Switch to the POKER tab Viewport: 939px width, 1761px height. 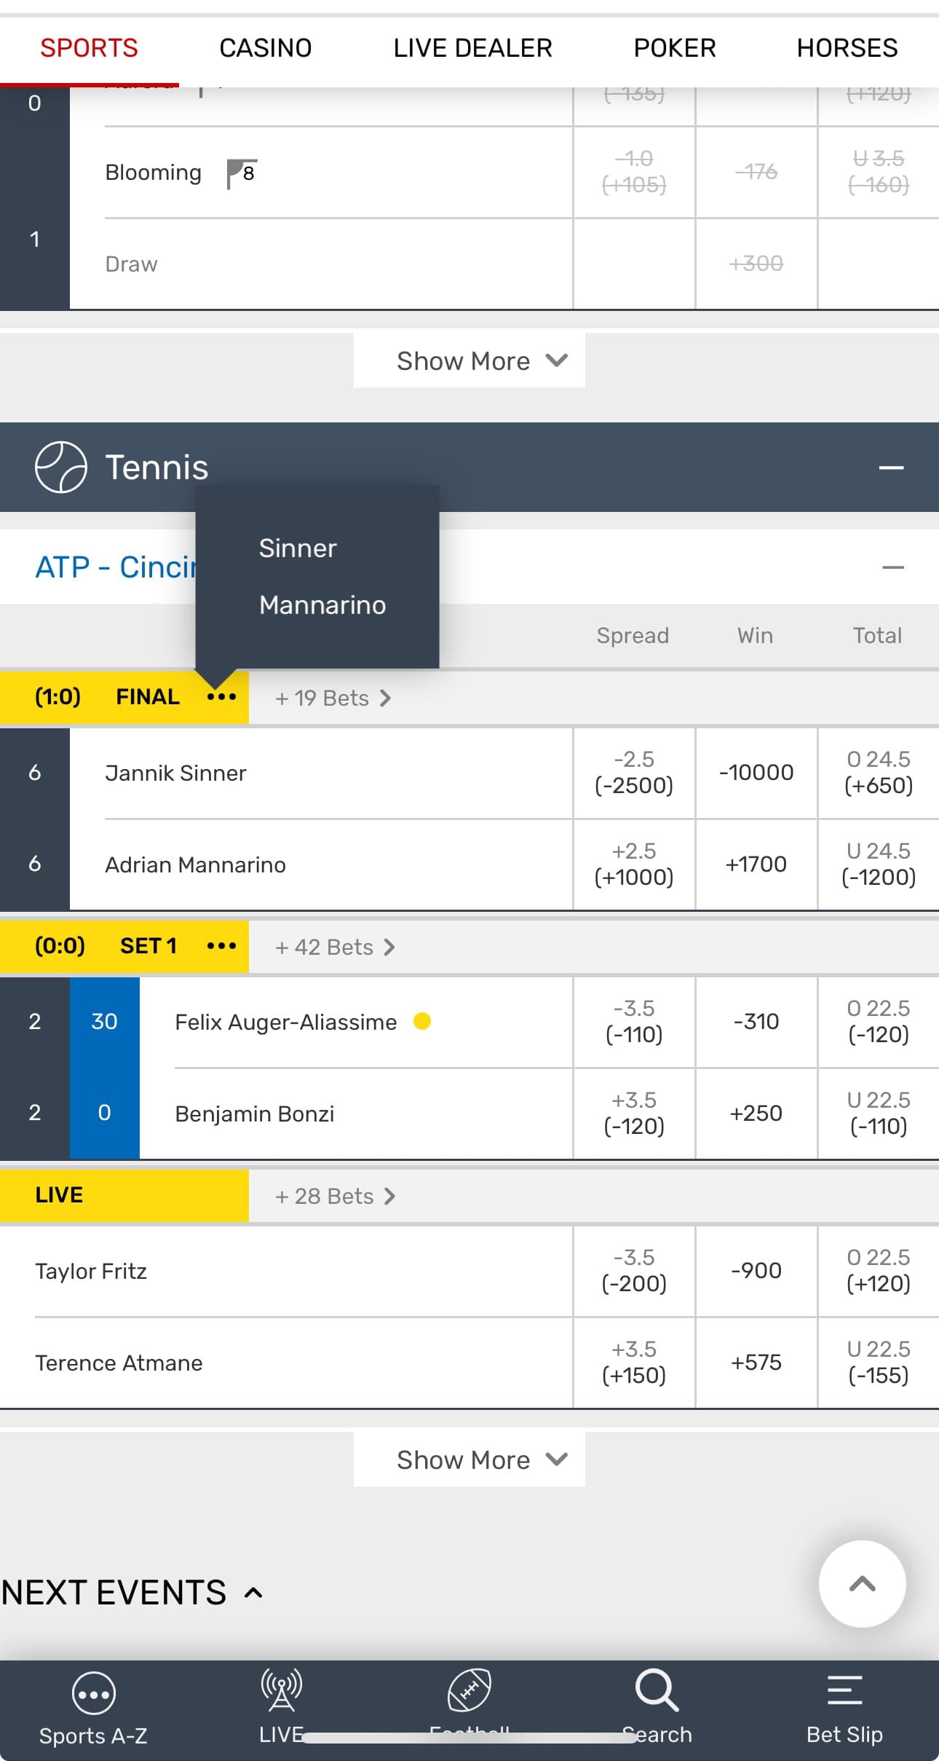click(675, 48)
